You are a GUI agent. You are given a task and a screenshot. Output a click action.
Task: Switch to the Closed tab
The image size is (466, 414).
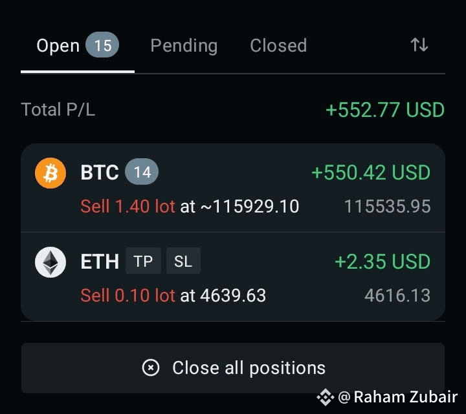278,45
